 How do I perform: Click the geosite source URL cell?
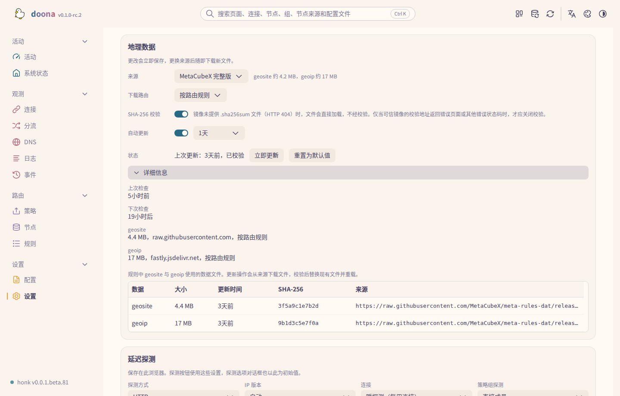467,306
